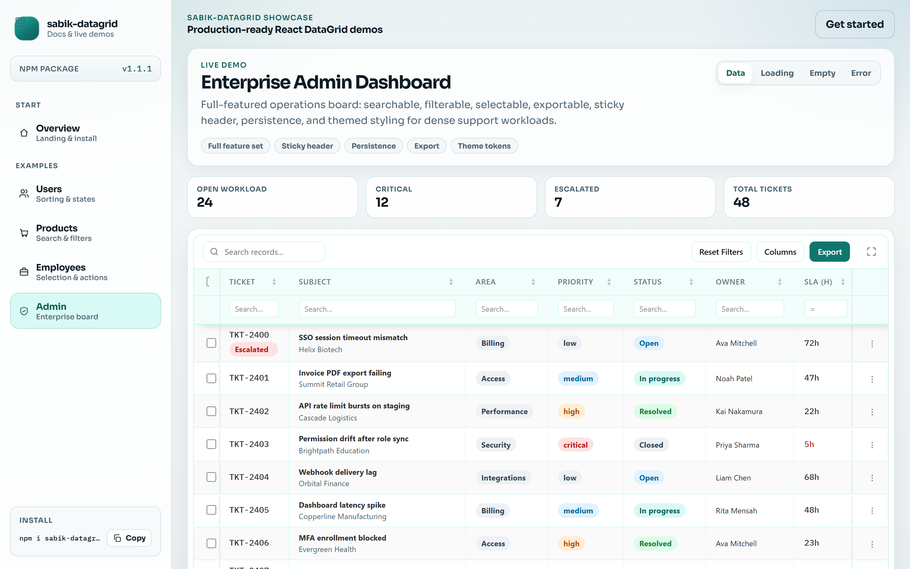
Task: Click the magnifier icon in record search
Action: 214,252
